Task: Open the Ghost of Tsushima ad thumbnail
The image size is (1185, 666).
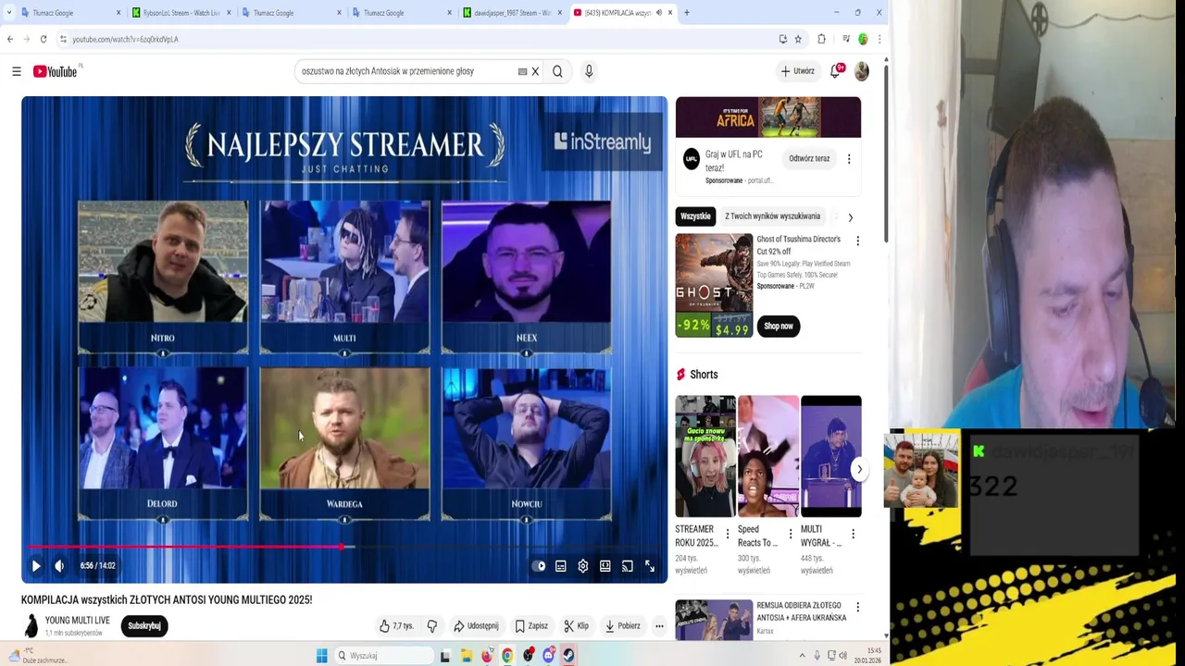Action: point(714,285)
